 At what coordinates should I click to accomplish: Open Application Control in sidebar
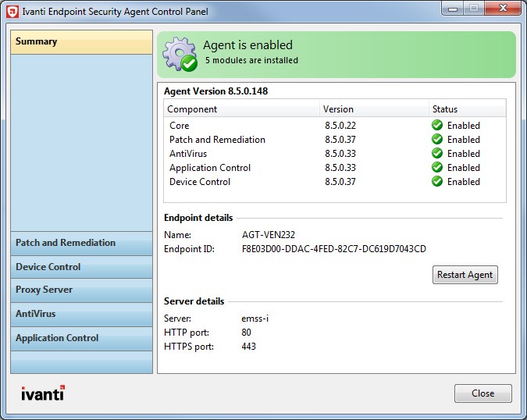coord(81,339)
